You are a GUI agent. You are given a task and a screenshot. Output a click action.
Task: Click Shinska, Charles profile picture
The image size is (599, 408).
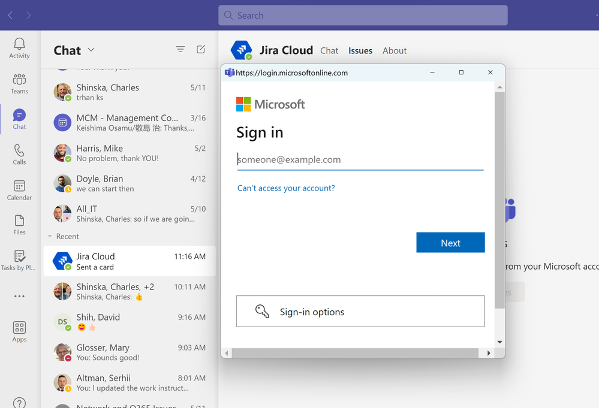tap(62, 92)
